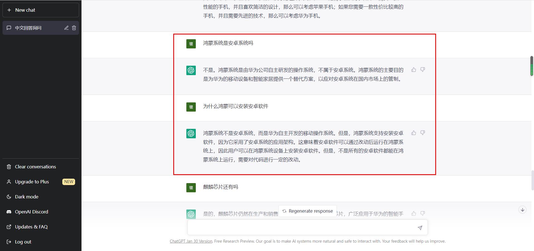Start a New chat
Screen dimensions: 534x251
click(x=25, y=10)
